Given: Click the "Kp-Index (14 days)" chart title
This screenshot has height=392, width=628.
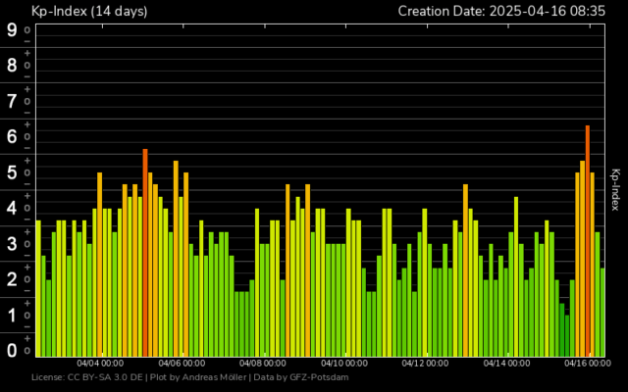Looking at the screenshot, I should click(92, 11).
